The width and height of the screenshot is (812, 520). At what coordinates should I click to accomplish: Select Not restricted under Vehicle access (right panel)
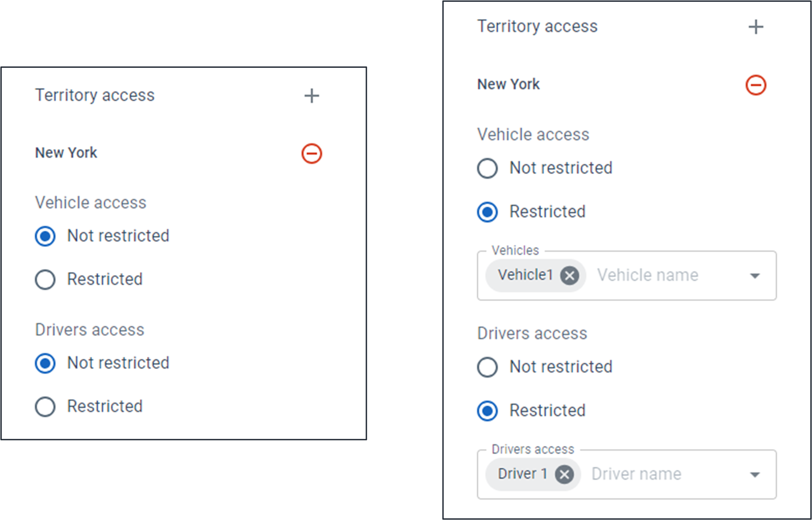pyautogui.click(x=487, y=169)
